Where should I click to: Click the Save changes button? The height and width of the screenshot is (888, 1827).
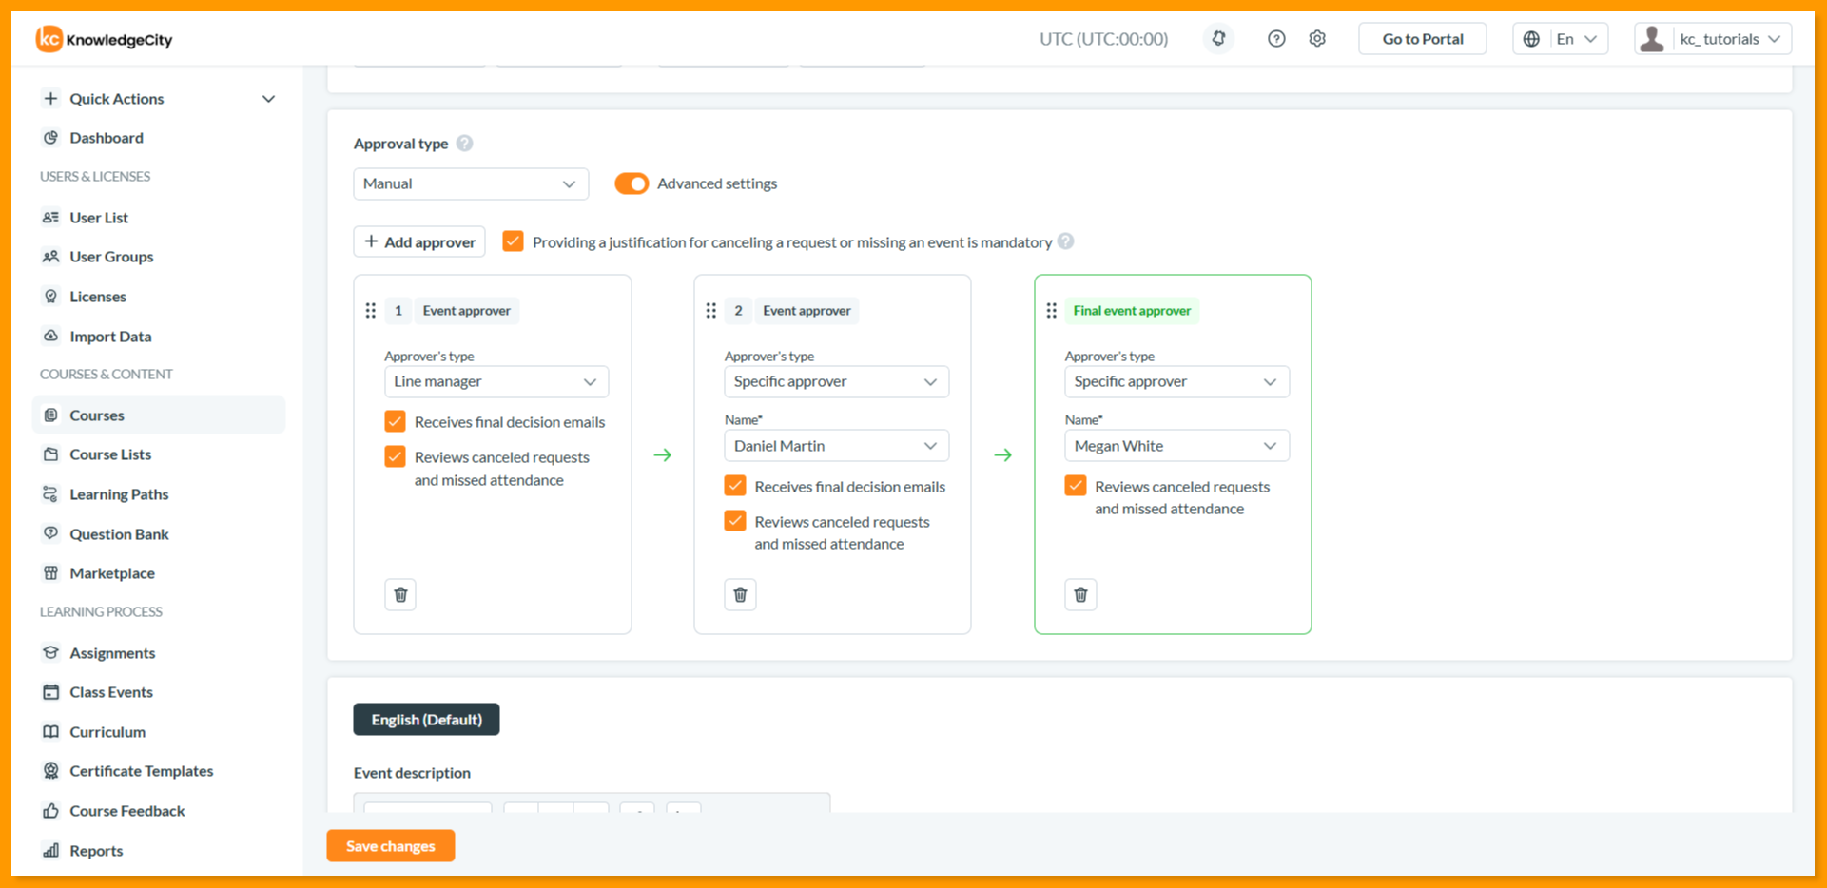click(x=391, y=846)
